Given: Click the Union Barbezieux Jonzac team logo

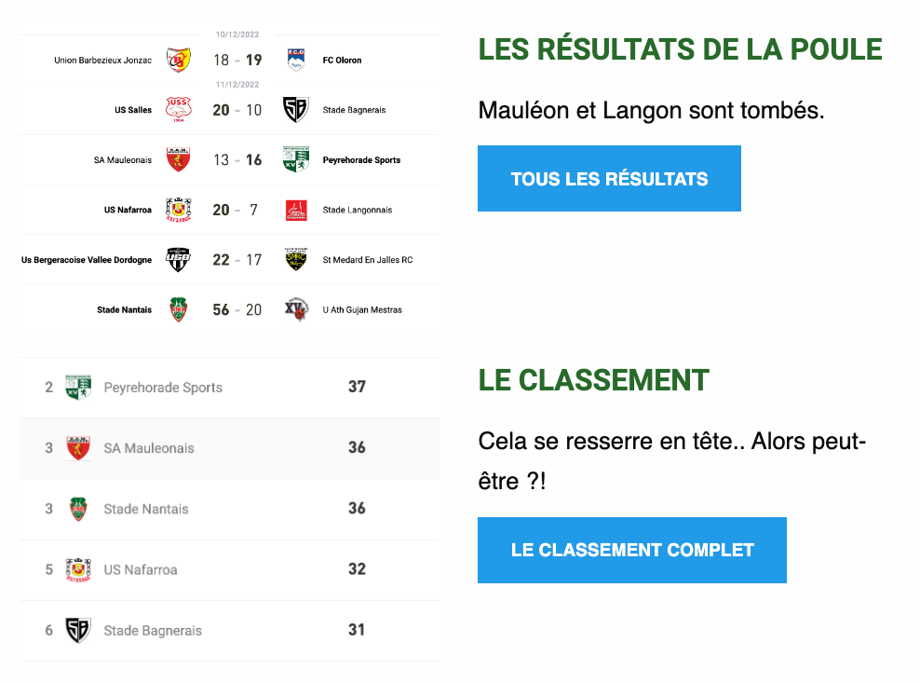Looking at the screenshot, I should tap(179, 60).
